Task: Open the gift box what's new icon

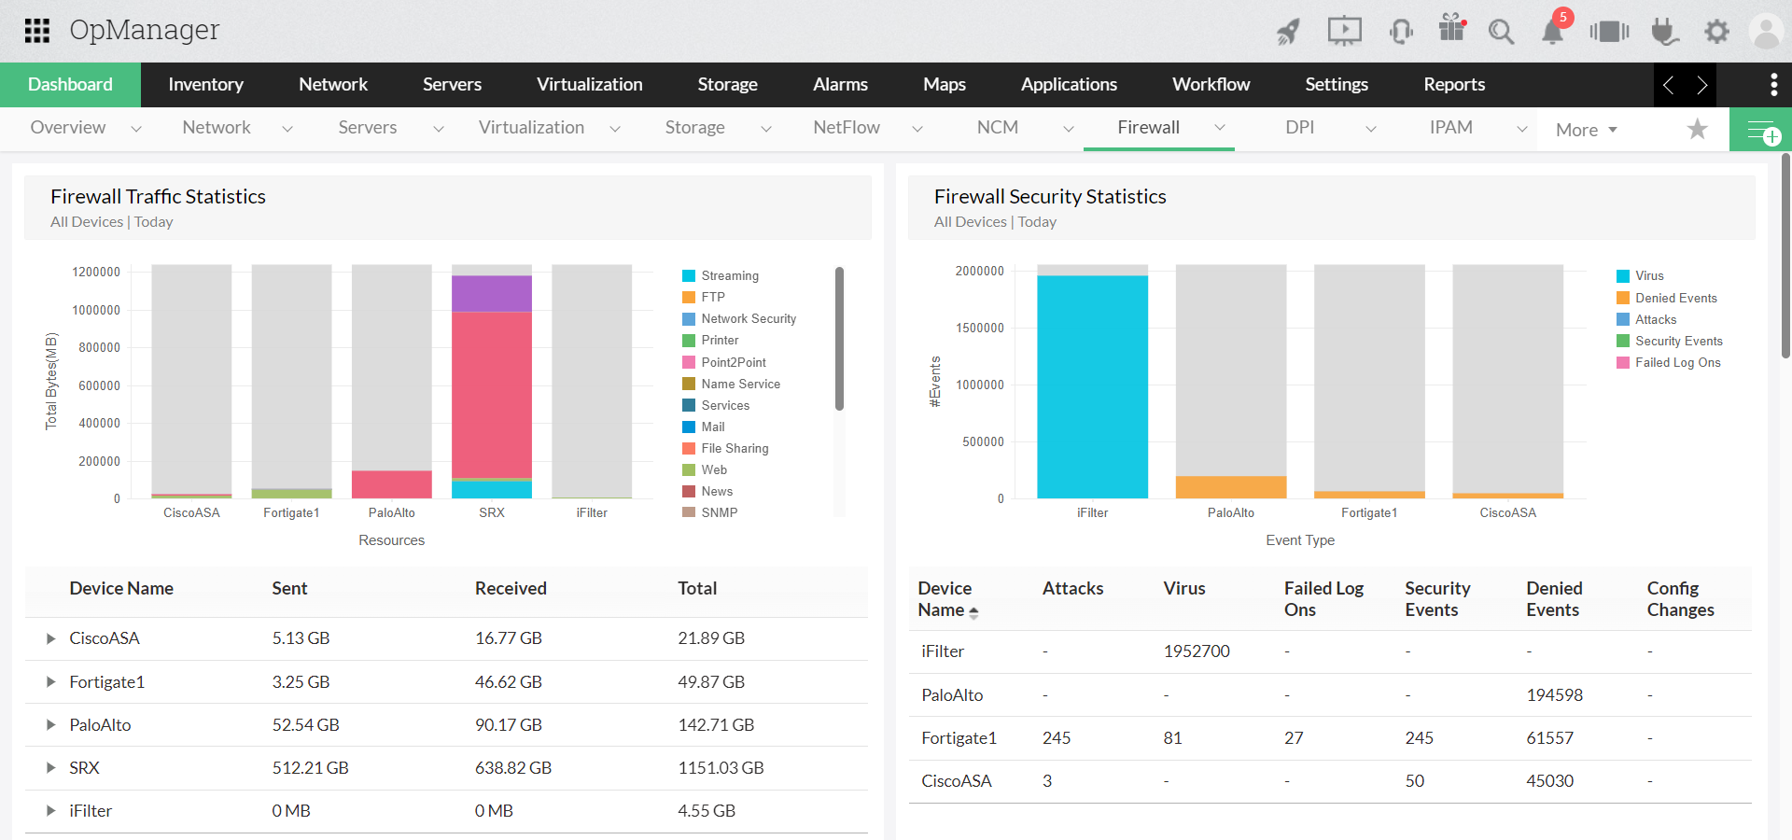Action: (1452, 28)
